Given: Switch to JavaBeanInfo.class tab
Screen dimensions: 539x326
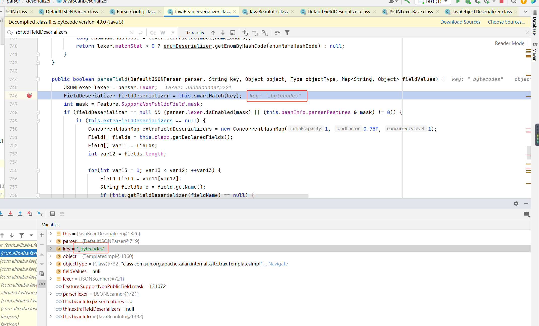Looking at the screenshot, I should 268,12.
